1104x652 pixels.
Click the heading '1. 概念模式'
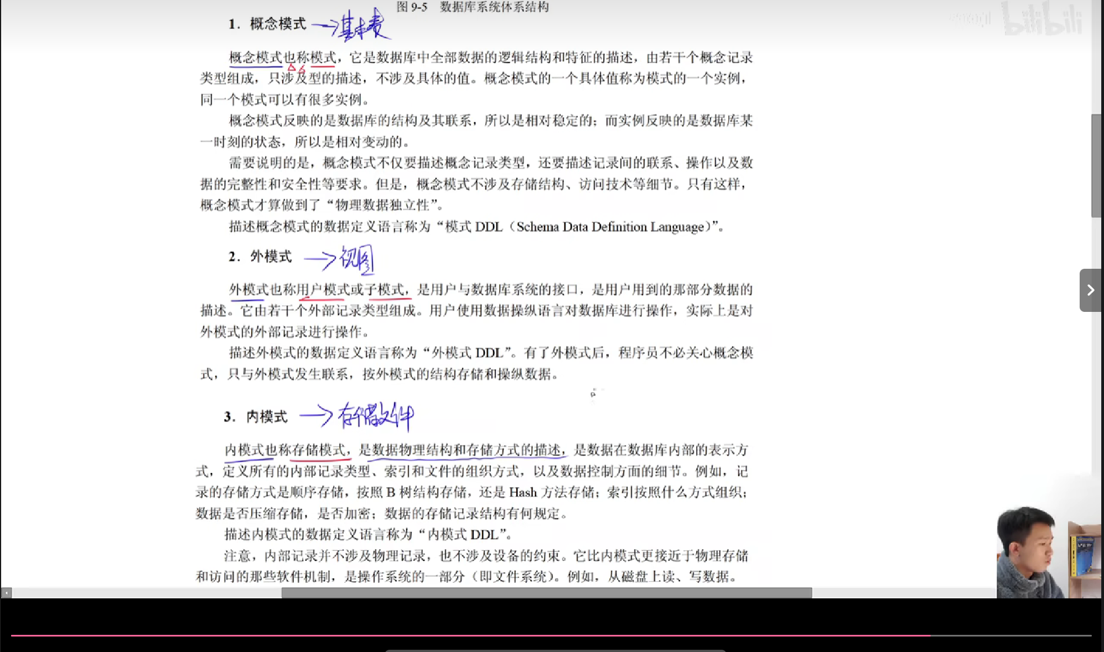[x=268, y=24]
